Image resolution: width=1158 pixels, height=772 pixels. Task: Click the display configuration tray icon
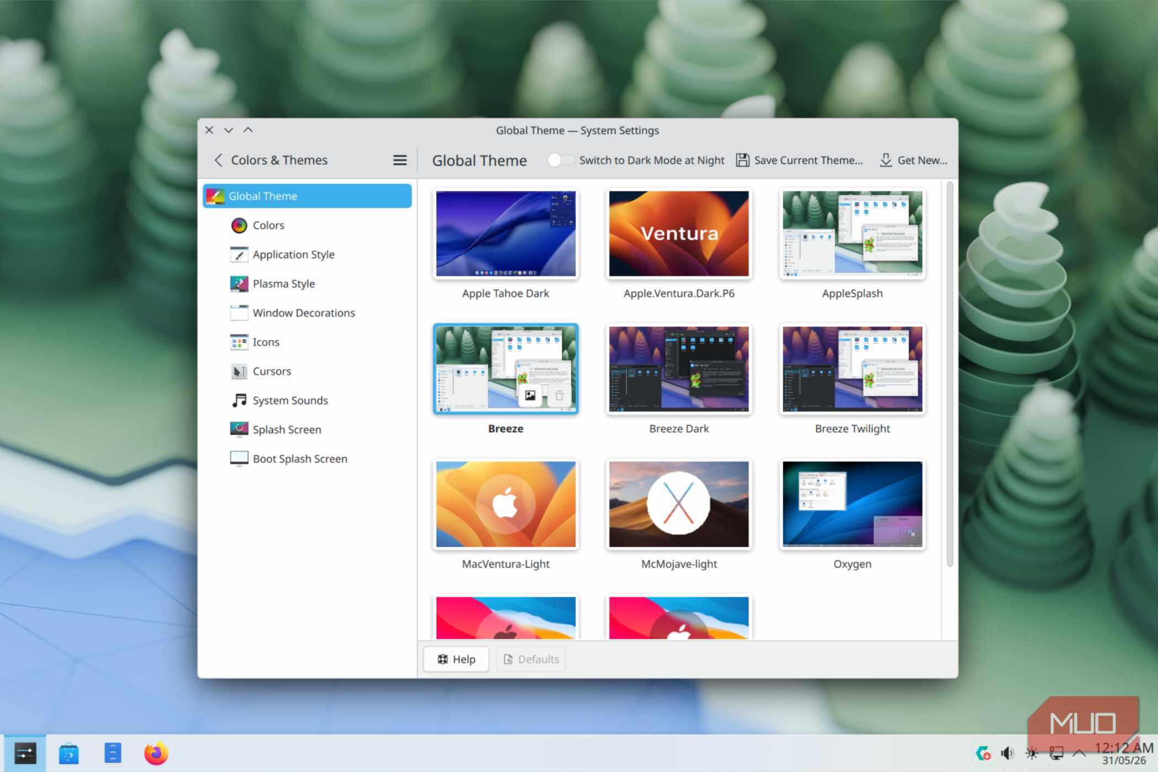click(x=1056, y=754)
